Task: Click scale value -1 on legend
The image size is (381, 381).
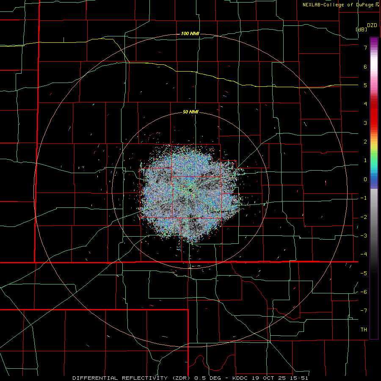Action: tap(364, 198)
